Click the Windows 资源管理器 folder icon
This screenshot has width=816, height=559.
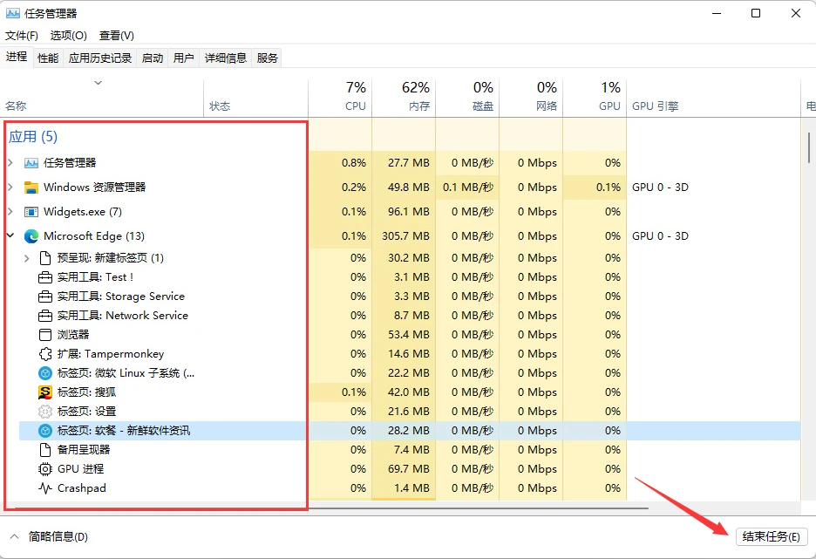pyautogui.click(x=31, y=187)
